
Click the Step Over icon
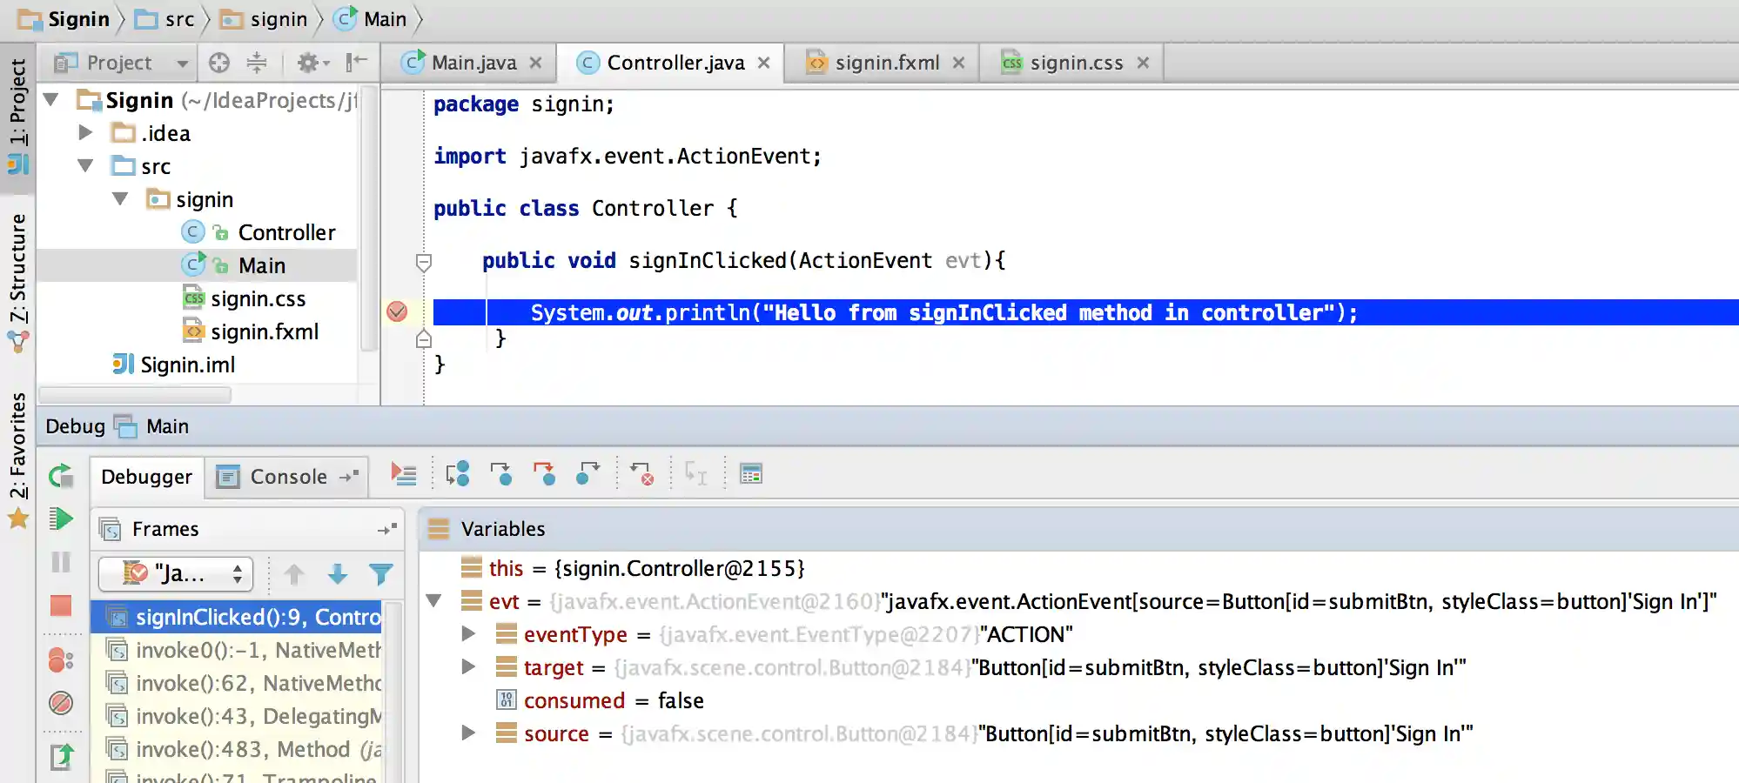tap(457, 474)
